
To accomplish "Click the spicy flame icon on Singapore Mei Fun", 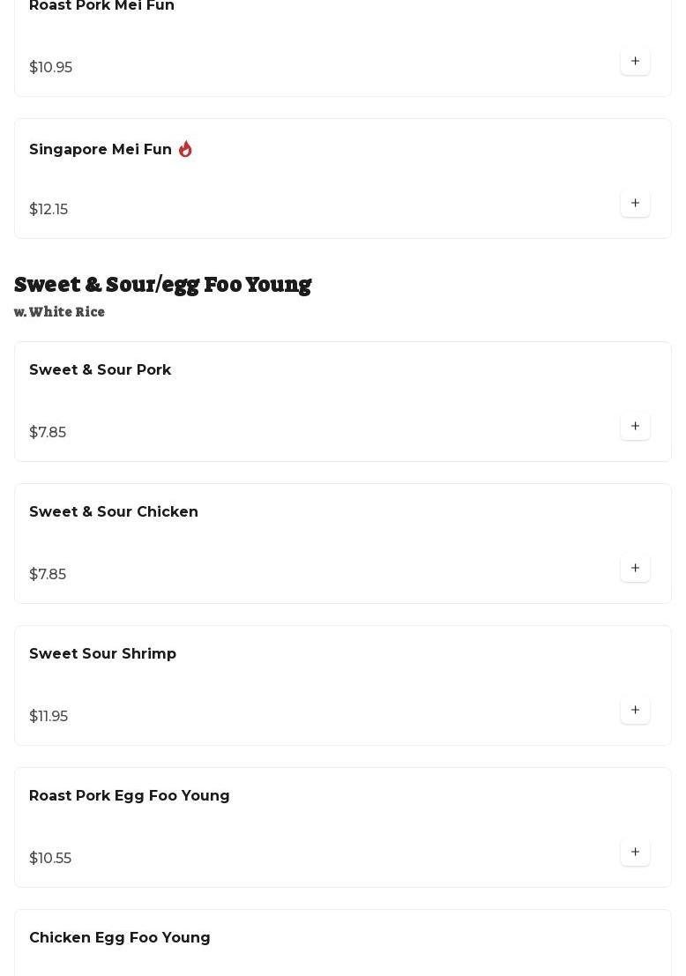I will click(185, 149).
